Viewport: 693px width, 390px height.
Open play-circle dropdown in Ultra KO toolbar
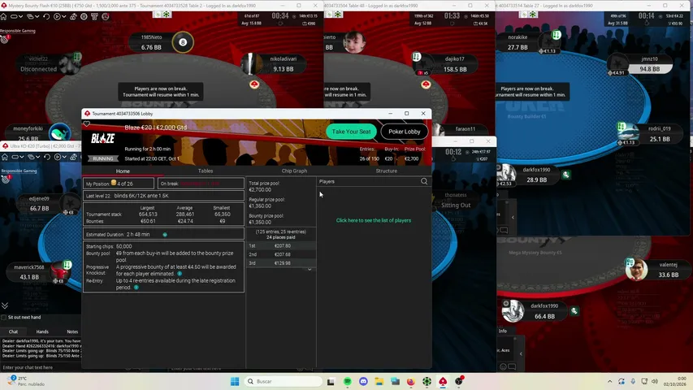click(x=60, y=157)
